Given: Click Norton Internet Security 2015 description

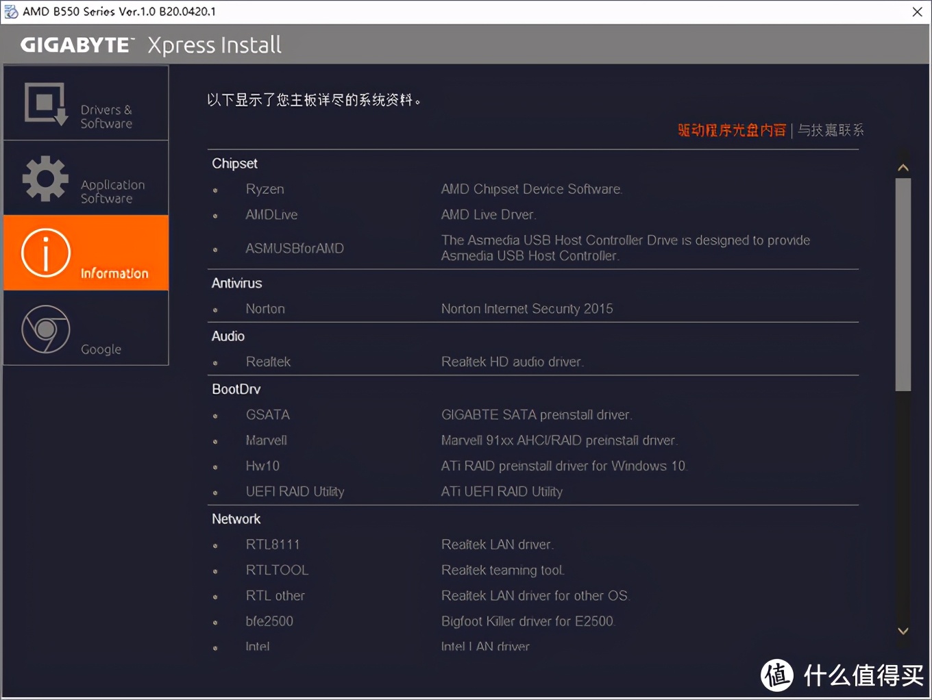Looking at the screenshot, I should (x=527, y=309).
